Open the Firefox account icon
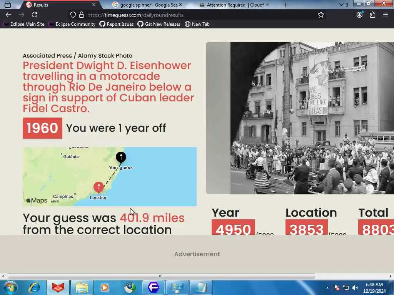 360,15
